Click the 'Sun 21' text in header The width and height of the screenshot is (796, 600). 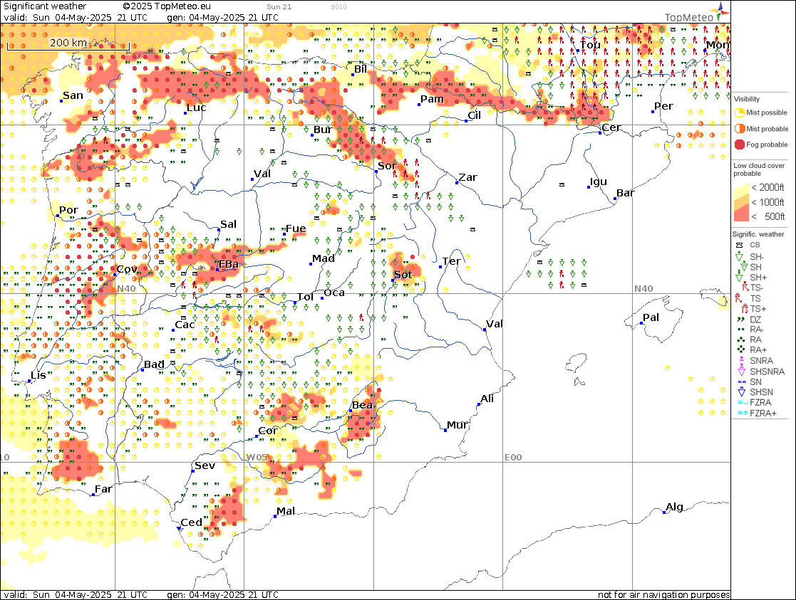point(279,6)
